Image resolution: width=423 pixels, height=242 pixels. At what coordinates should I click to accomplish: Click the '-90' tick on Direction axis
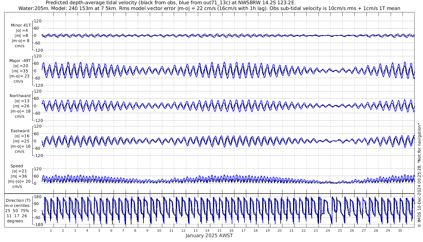click(x=37, y=218)
